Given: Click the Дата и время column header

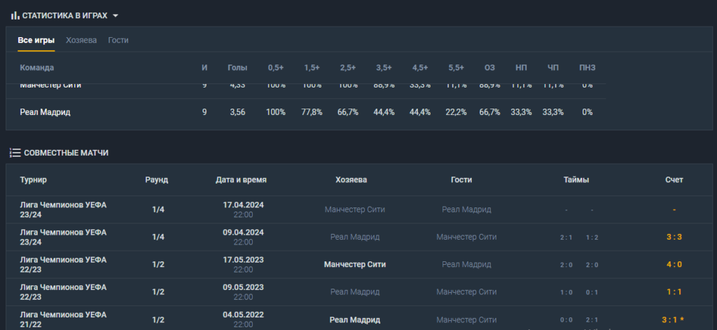Looking at the screenshot, I should click(241, 180).
